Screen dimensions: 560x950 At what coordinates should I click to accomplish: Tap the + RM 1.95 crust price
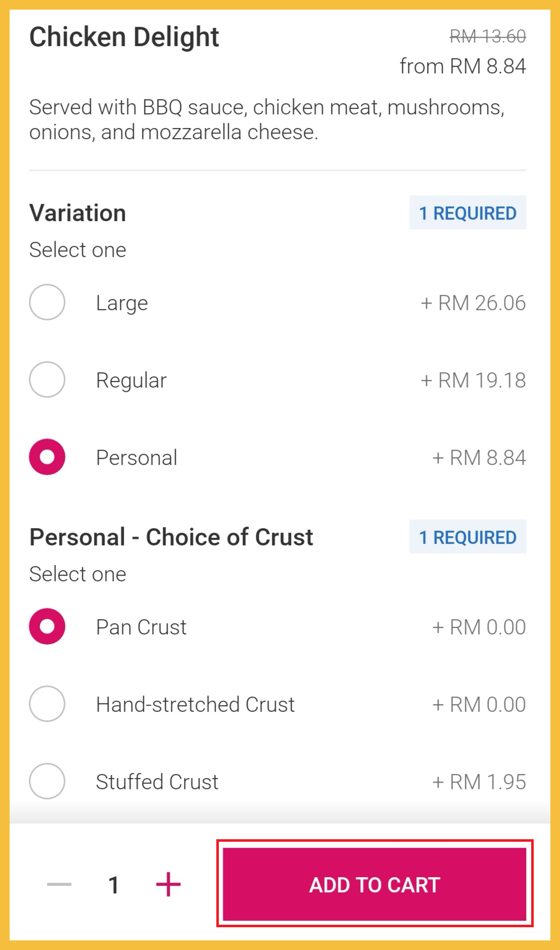click(x=479, y=782)
